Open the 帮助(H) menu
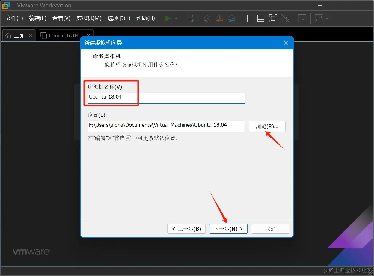This screenshot has height=276, width=374. tap(146, 18)
